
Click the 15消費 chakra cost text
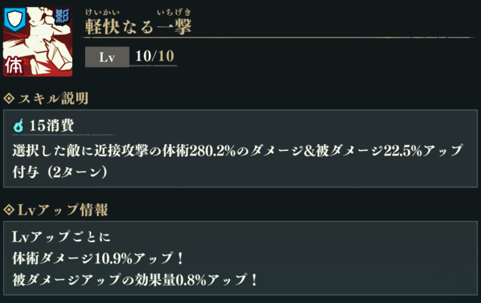51,126
